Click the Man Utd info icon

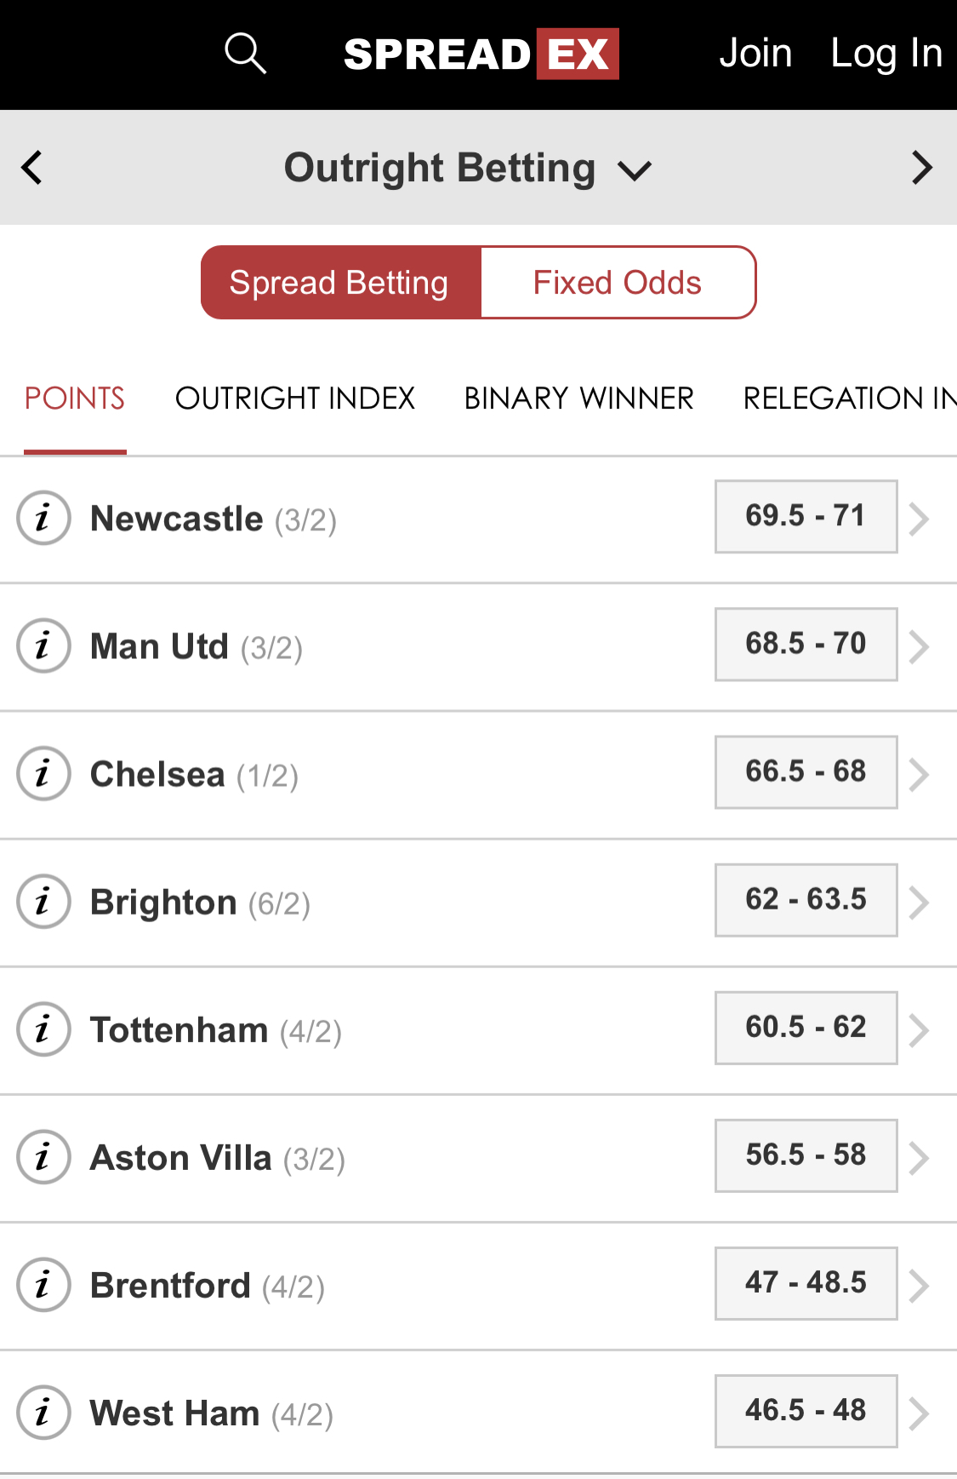(43, 645)
